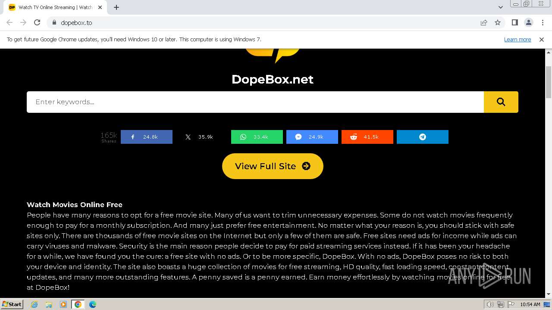Open the Chrome profile avatar

tap(528, 22)
